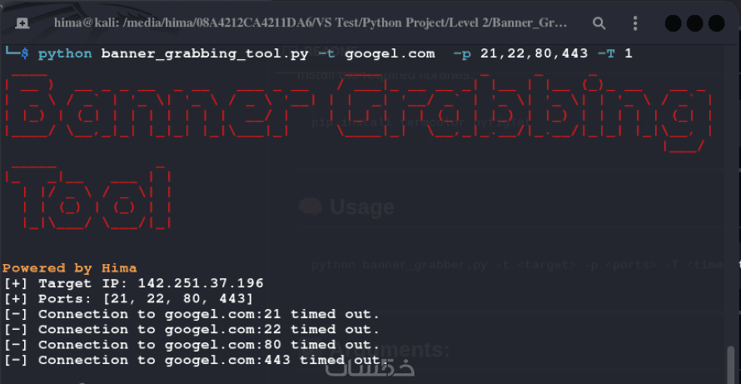Viewport: 741px width, 384px height.
Task: Maximize the terminal with middle circle button
Action: click(x=694, y=22)
